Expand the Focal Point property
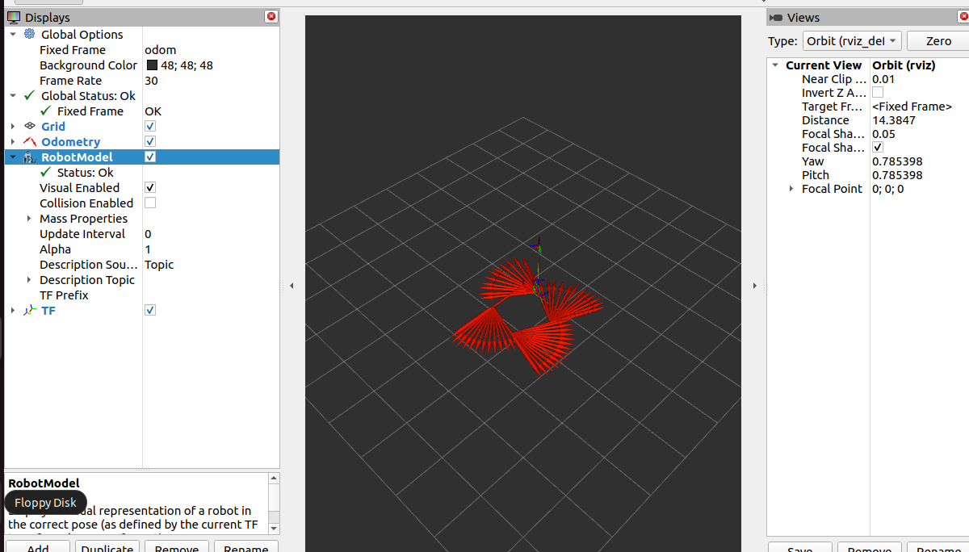This screenshot has height=552, width=969. (791, 188)
